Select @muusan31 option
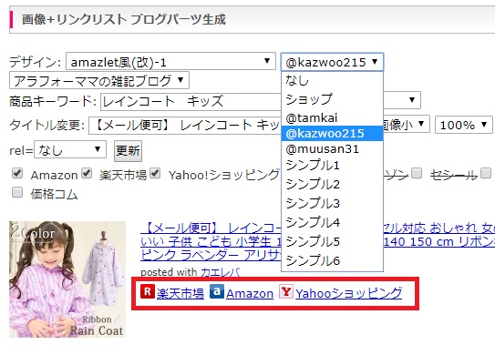The image size is (495, 355). point(332,148)
